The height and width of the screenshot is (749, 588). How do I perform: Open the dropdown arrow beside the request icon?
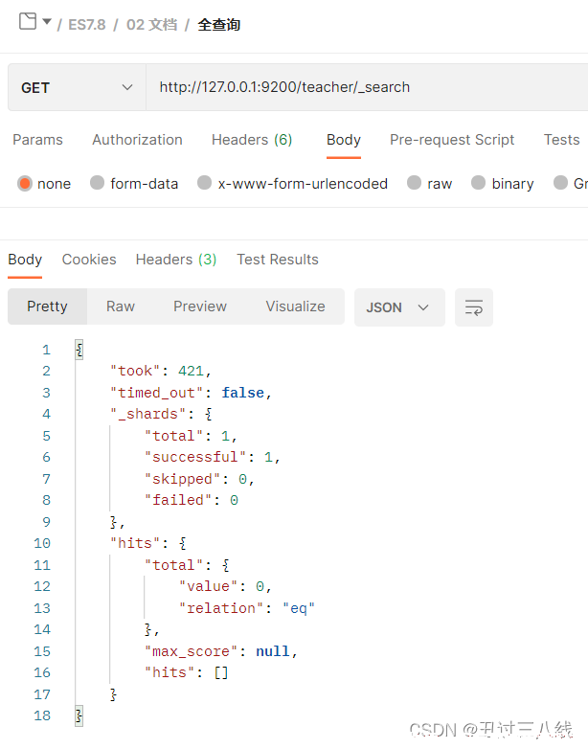47,21
